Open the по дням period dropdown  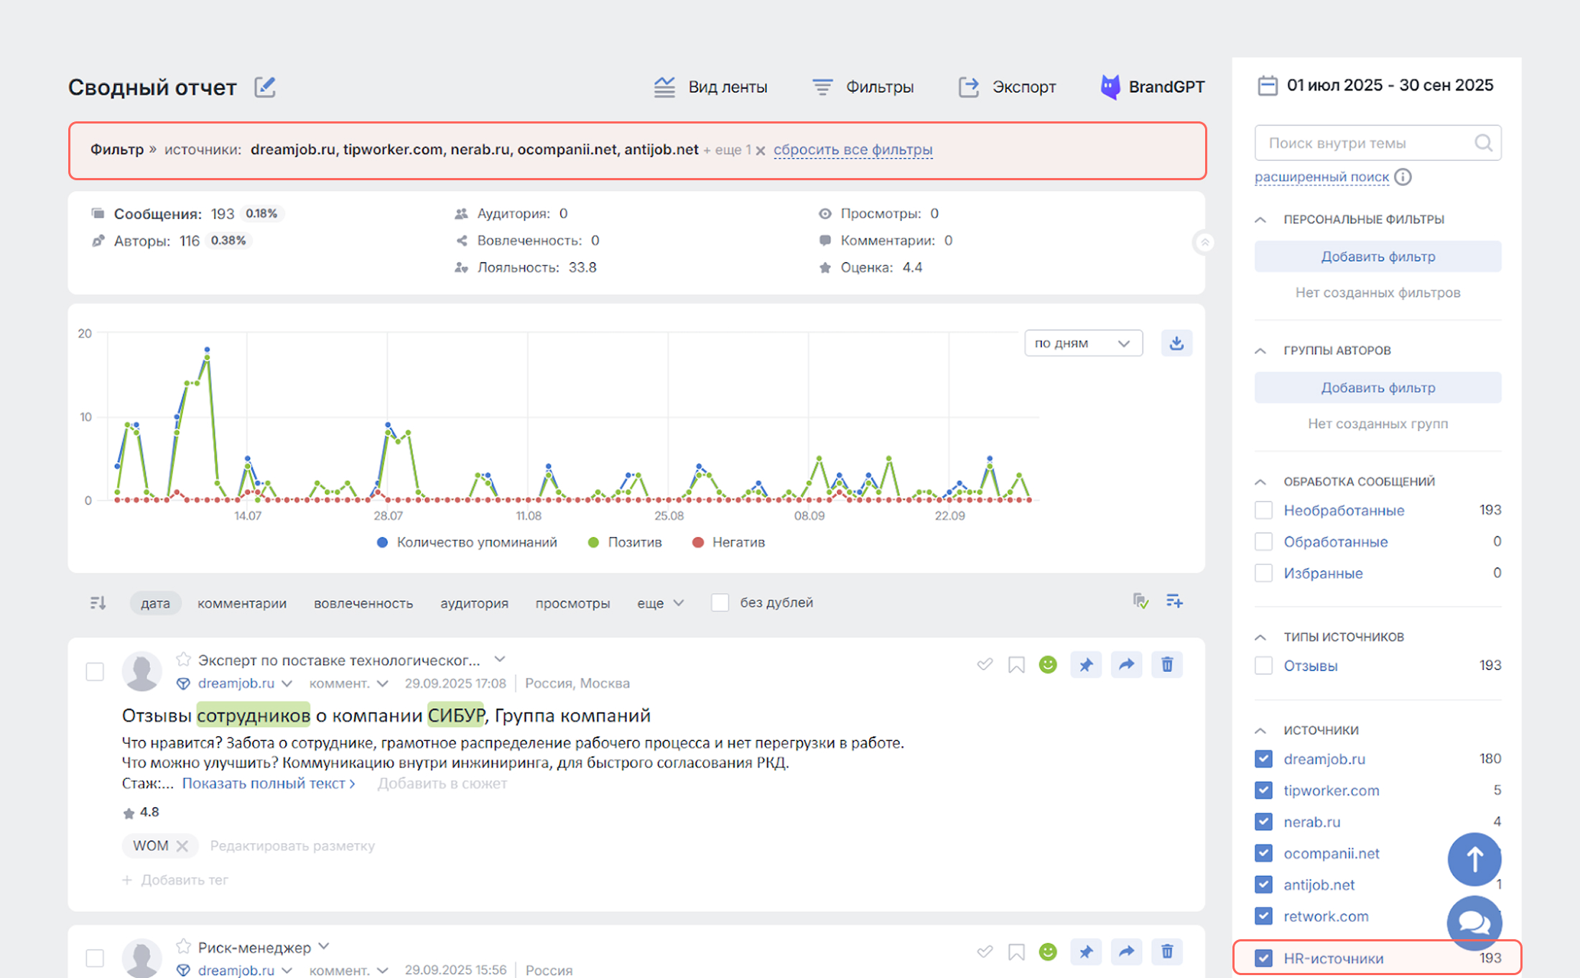(1082, 343)
